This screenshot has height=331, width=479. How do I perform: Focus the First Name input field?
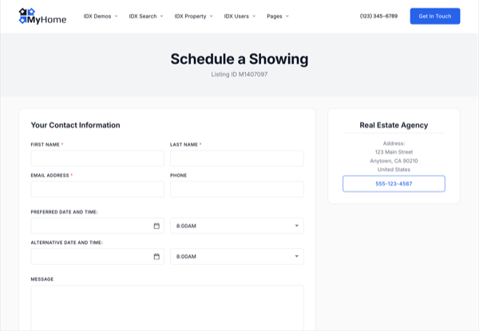pyautogui.click(x=97, y=158)
